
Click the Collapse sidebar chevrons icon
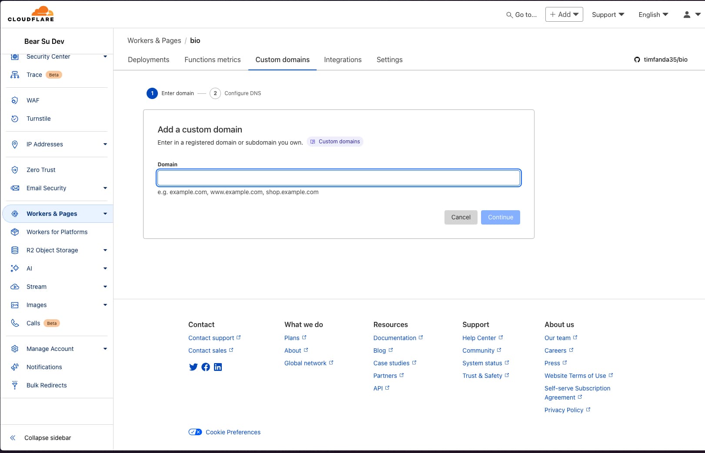coord(13,438)
